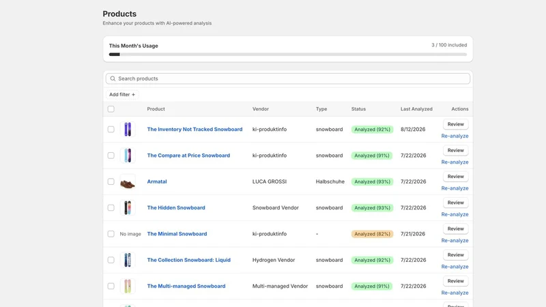
Task: Click Analyzed (92%) badge for Inventory Not Tracked
Action: [x=372, y=130]
